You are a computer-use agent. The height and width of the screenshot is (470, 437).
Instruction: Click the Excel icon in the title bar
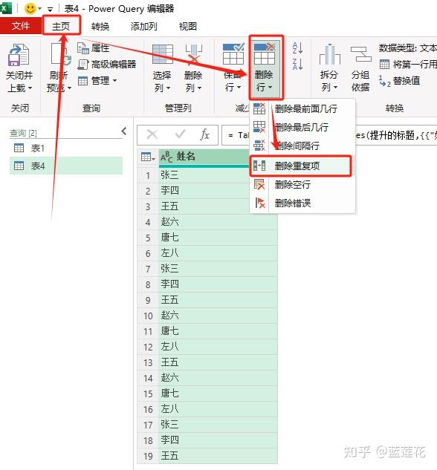tap(5, 7)
